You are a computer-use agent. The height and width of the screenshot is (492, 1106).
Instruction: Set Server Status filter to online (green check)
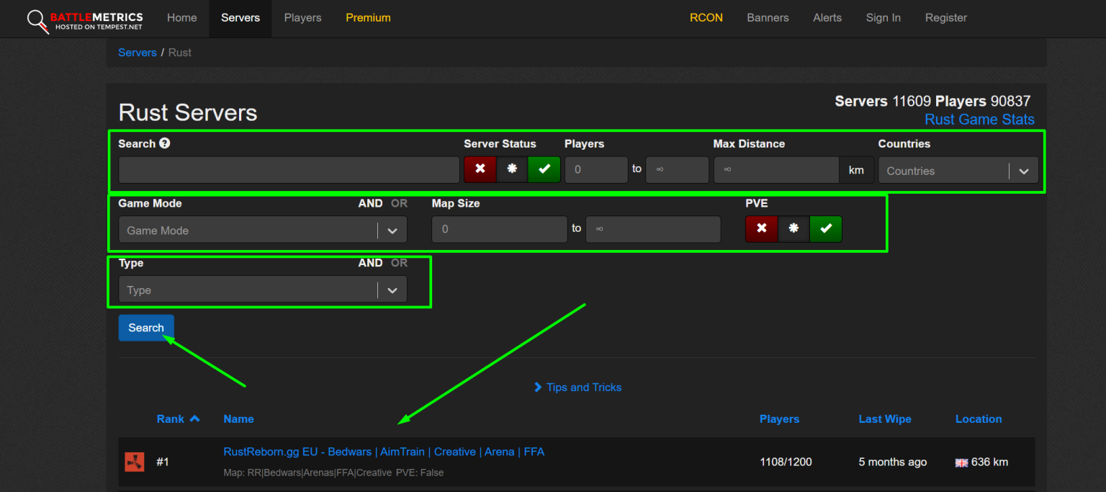[x=544, y=169]
